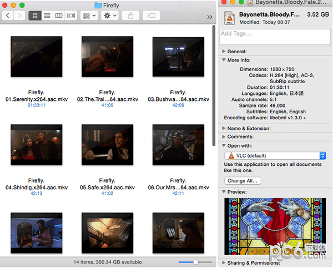
Task: Click the Add Tags field
Action: pos(275,37)
